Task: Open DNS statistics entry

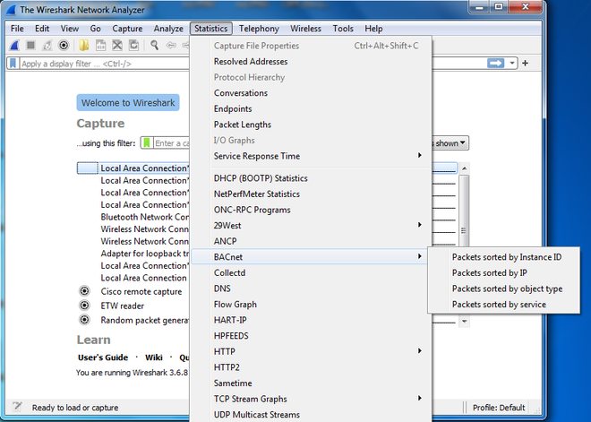Action: coord(311,289)
